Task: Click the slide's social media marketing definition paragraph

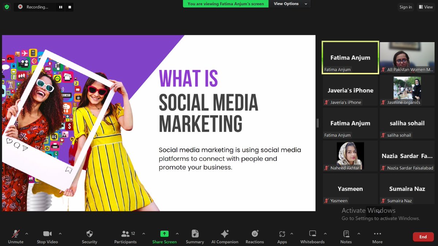Action: [x=230, y=159]
